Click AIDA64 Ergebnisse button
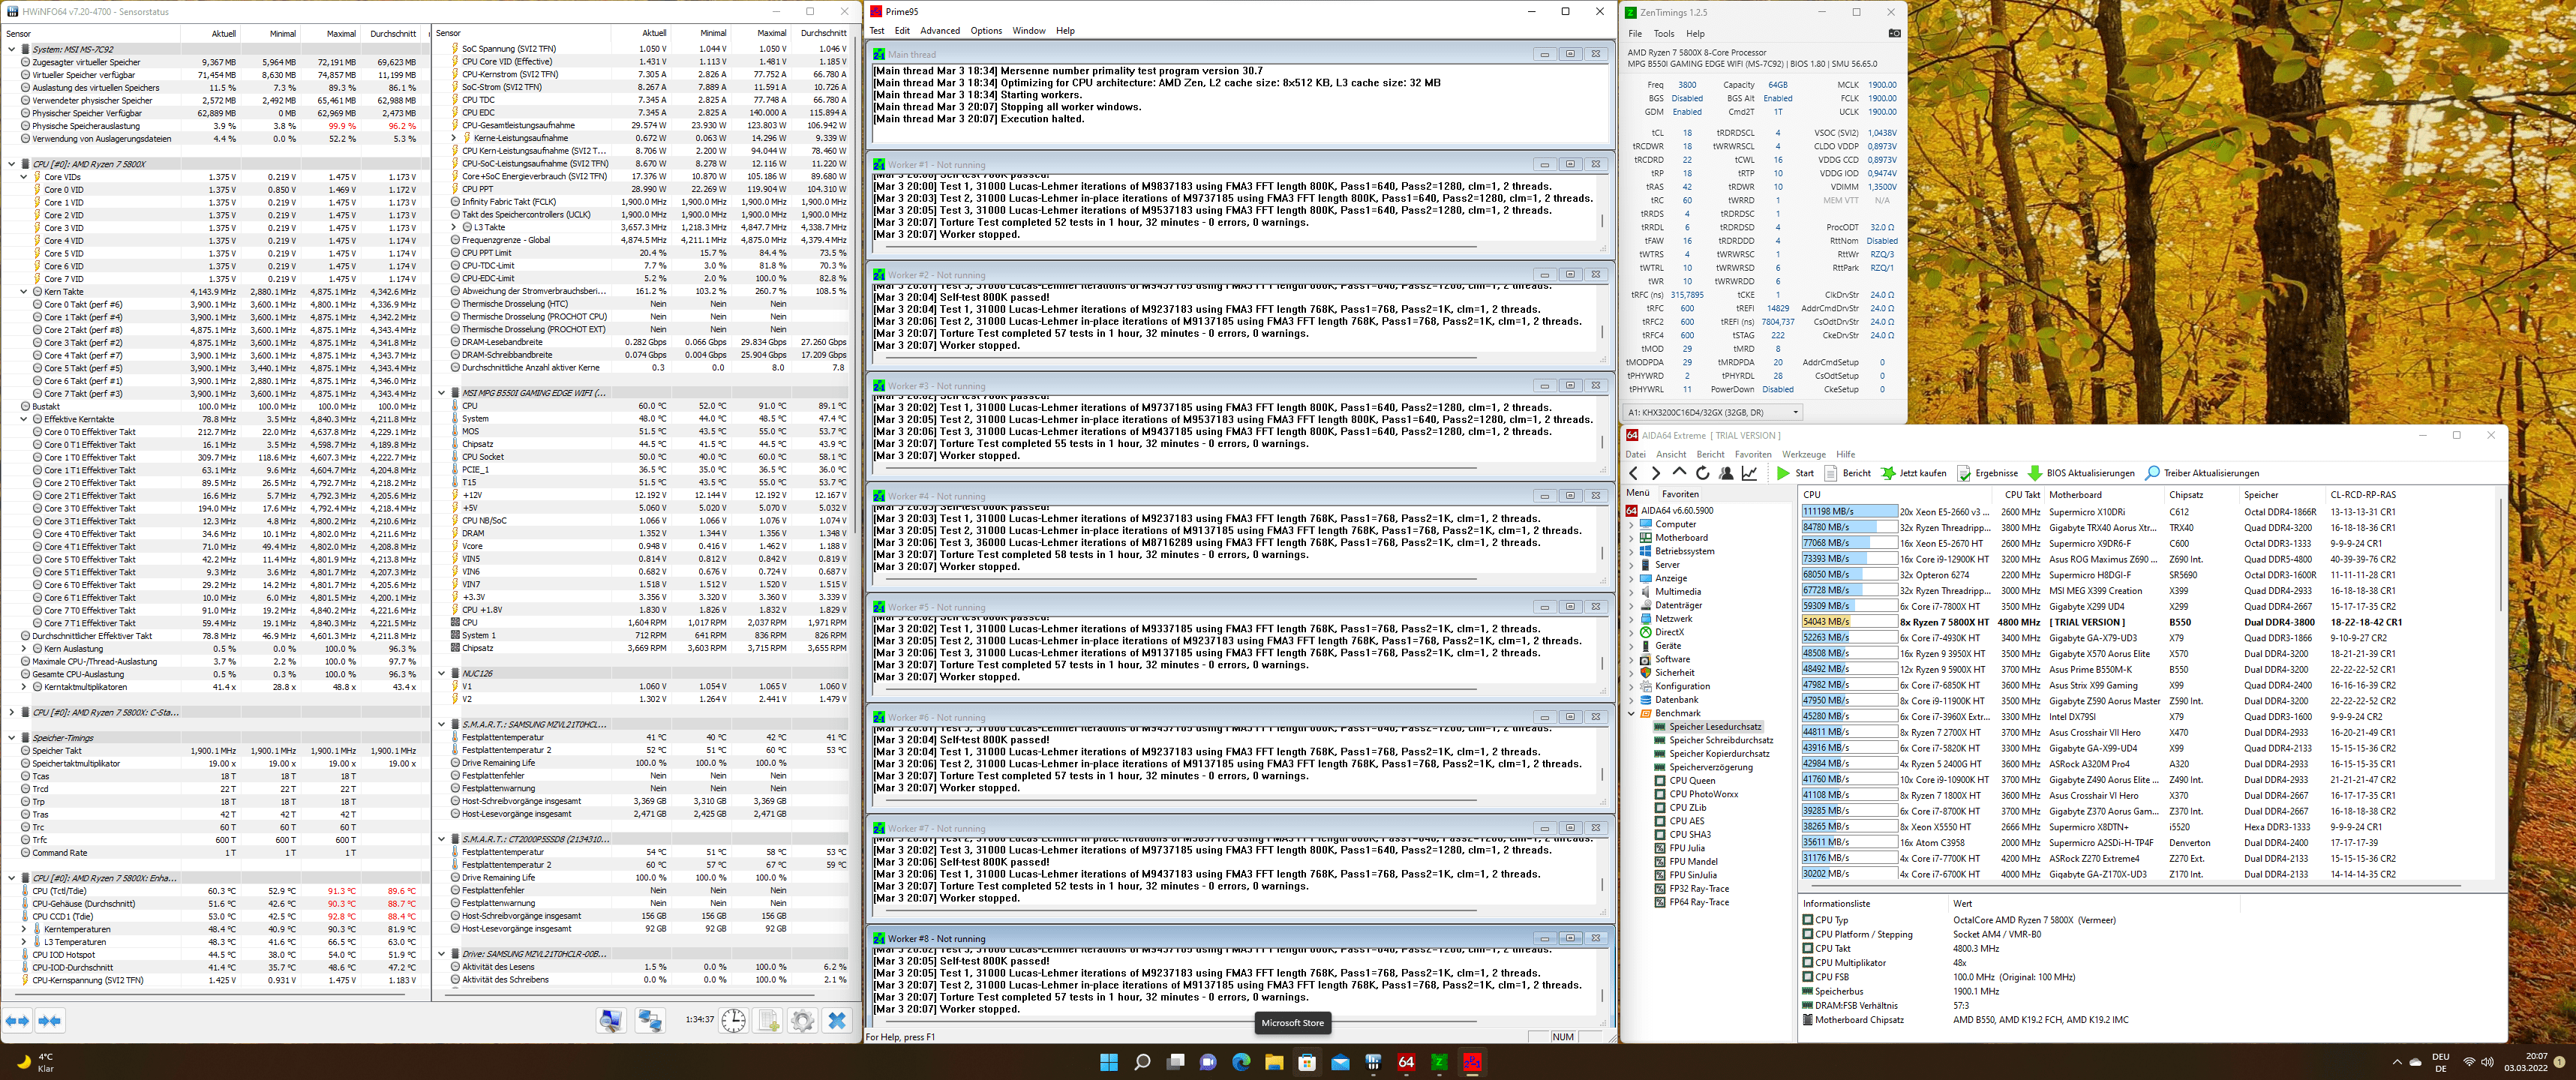The image size is (2576, 1080). point(1988,473)
